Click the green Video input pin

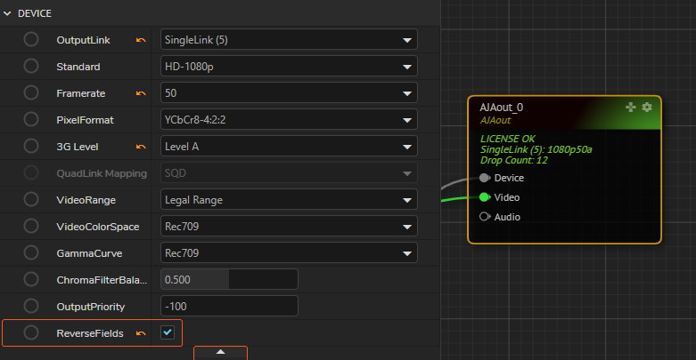pos(485,197)
